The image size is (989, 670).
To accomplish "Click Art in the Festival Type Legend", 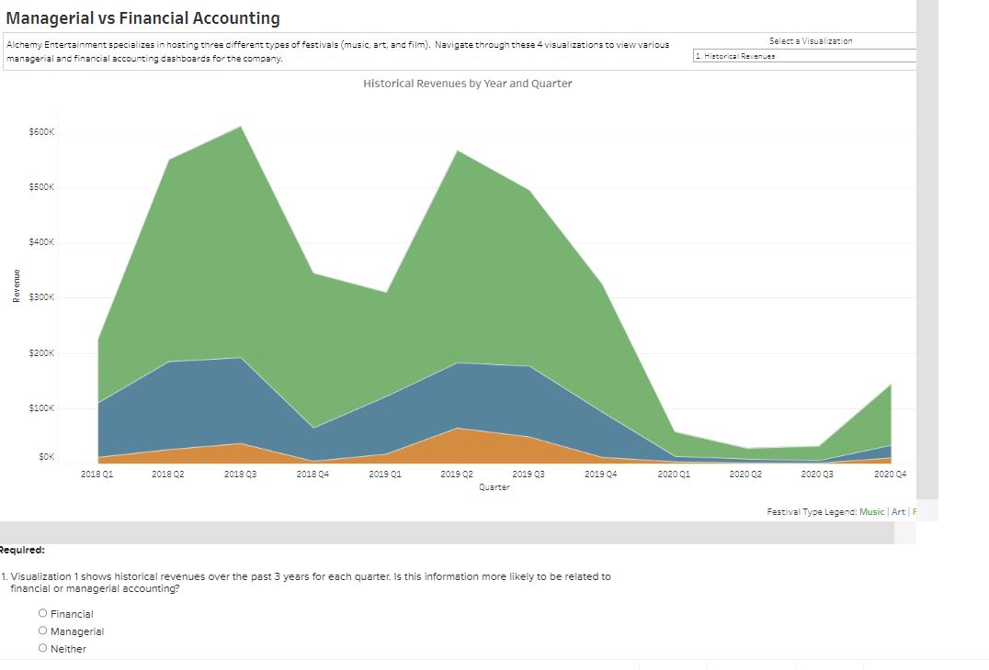I will [898, 511].
